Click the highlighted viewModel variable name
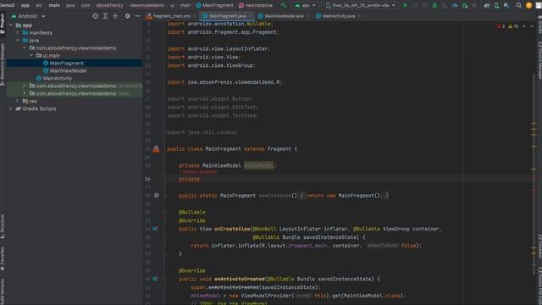This screenshot has width=542, height=305. [x=258, y=166]
